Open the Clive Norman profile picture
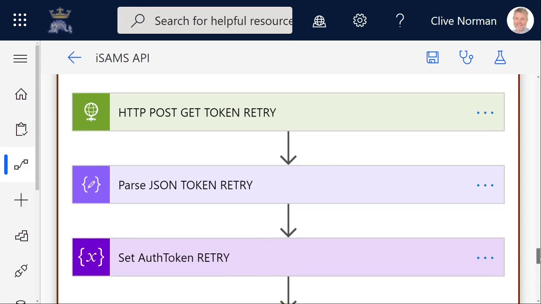Viewport: 541px width, 304px height. pos(520,20)
